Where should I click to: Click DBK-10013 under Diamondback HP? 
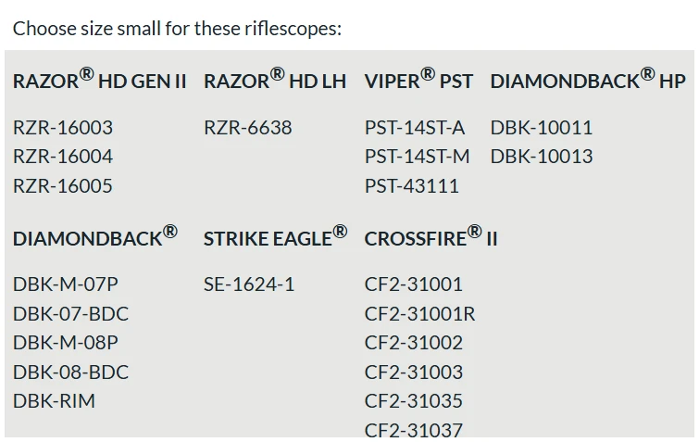[x=541, y=156]
